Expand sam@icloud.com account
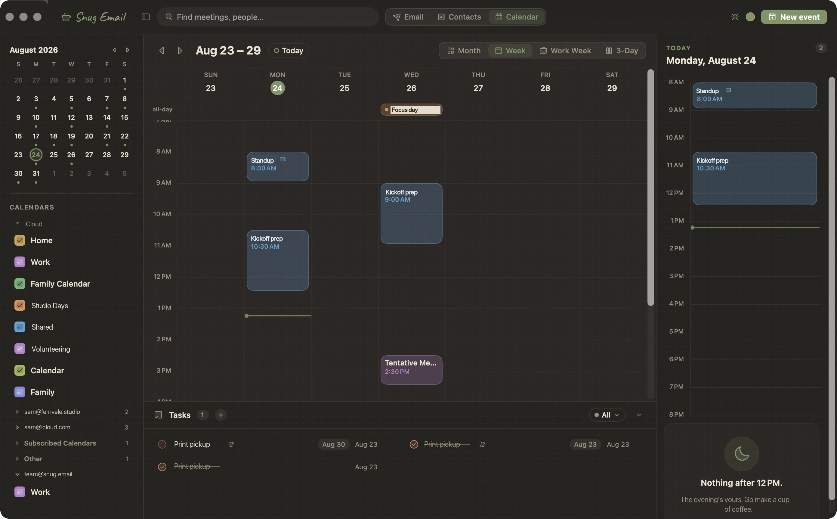The image size is (837, 519). [17, 427]
